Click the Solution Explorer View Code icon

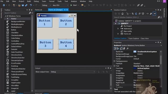click(x=148, y=14)
